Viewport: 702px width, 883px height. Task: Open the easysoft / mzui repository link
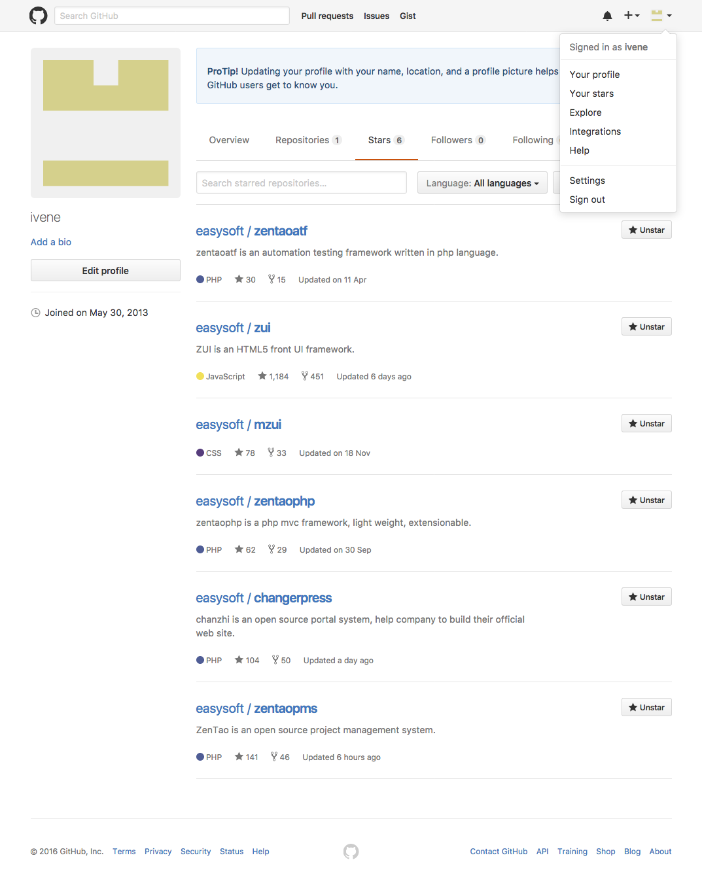tap(239, 424)
